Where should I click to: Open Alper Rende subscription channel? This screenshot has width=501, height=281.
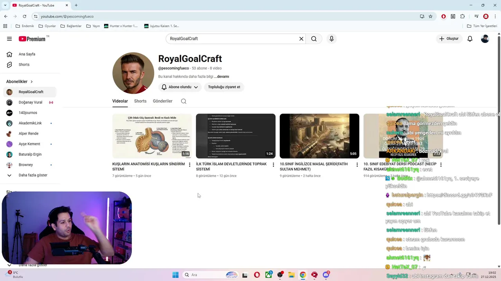(30, 133)
